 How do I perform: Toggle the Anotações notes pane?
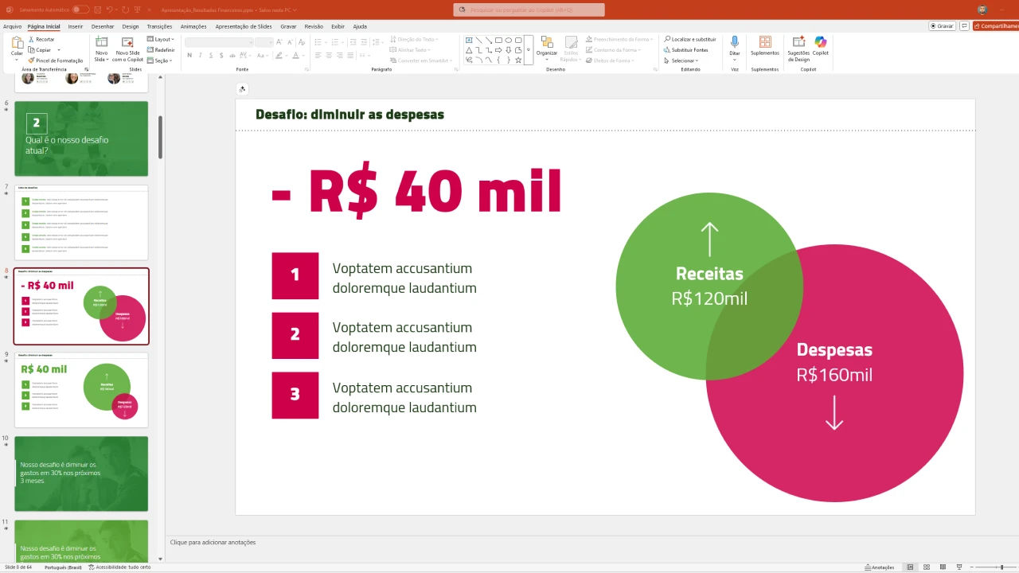pyautogui.click(x=879, y=567)
